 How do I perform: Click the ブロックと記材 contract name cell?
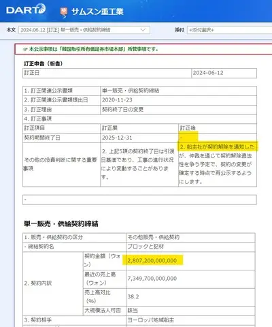(x=190, y=247)
